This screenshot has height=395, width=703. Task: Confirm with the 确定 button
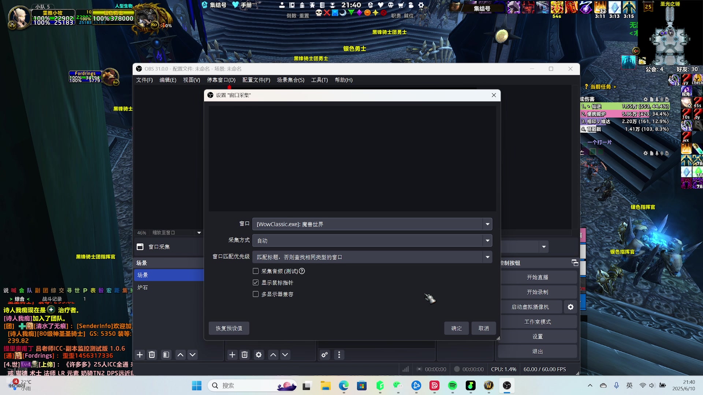coord(456,328)
